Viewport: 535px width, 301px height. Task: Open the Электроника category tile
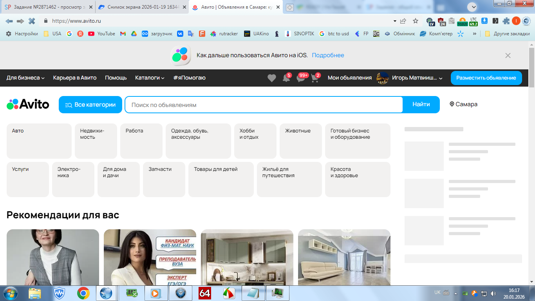[73, 180]
